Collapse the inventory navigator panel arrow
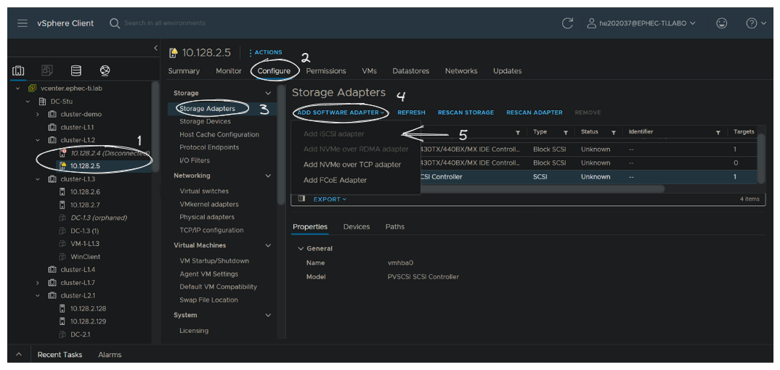Screen dimensions: 780x370 (155, 48)
